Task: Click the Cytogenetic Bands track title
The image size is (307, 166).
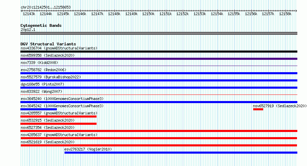Action: click(41, 25)
